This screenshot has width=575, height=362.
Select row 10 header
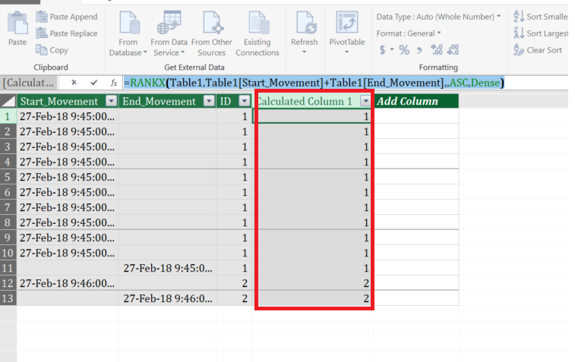8,253
